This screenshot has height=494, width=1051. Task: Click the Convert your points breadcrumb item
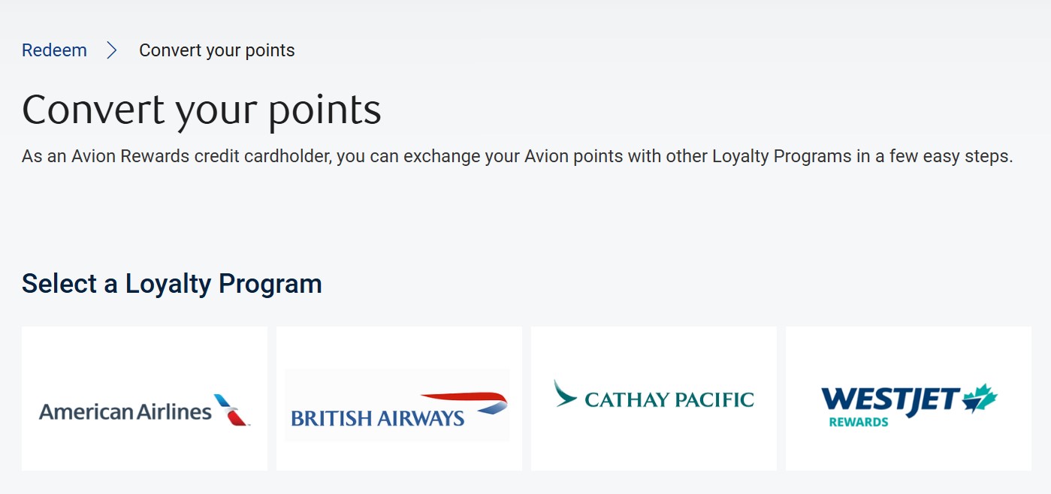coord(216,50)
